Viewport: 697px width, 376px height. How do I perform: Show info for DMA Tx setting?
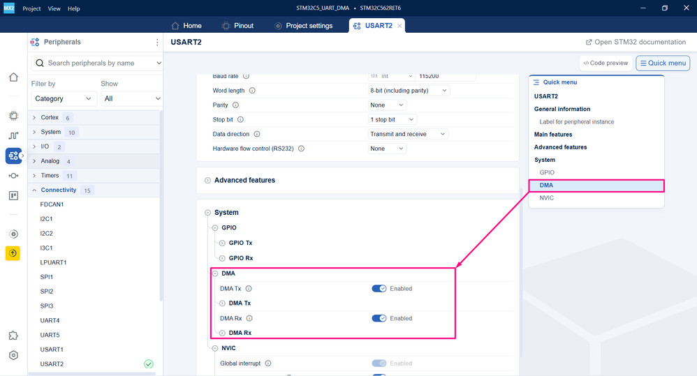coord(249,289)
